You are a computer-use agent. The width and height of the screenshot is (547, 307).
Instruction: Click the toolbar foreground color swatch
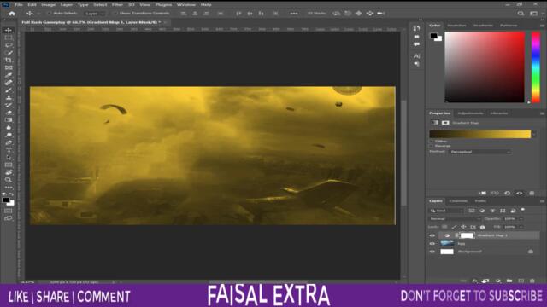tap(6, 200)
